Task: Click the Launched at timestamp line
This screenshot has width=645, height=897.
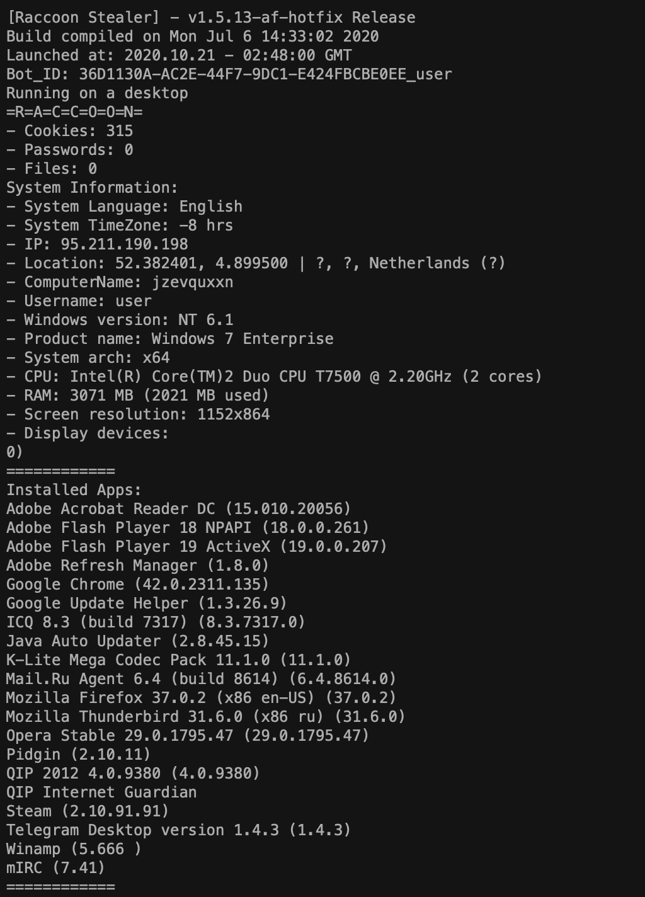Action: [x=179, y=55]
